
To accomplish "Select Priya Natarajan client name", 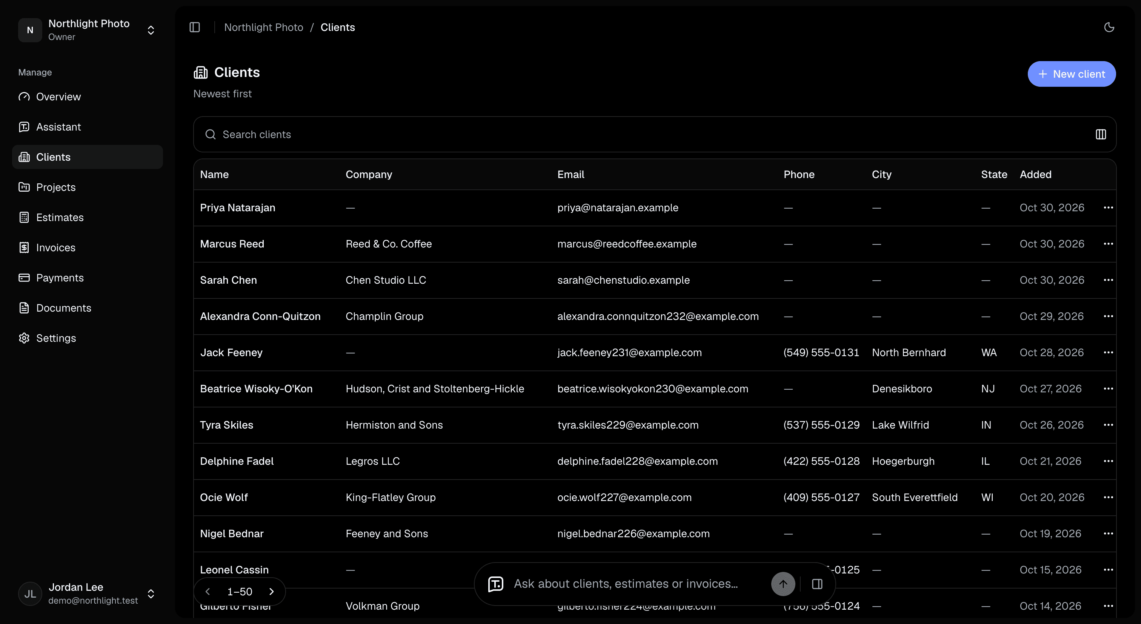I will tap(237, 208).
